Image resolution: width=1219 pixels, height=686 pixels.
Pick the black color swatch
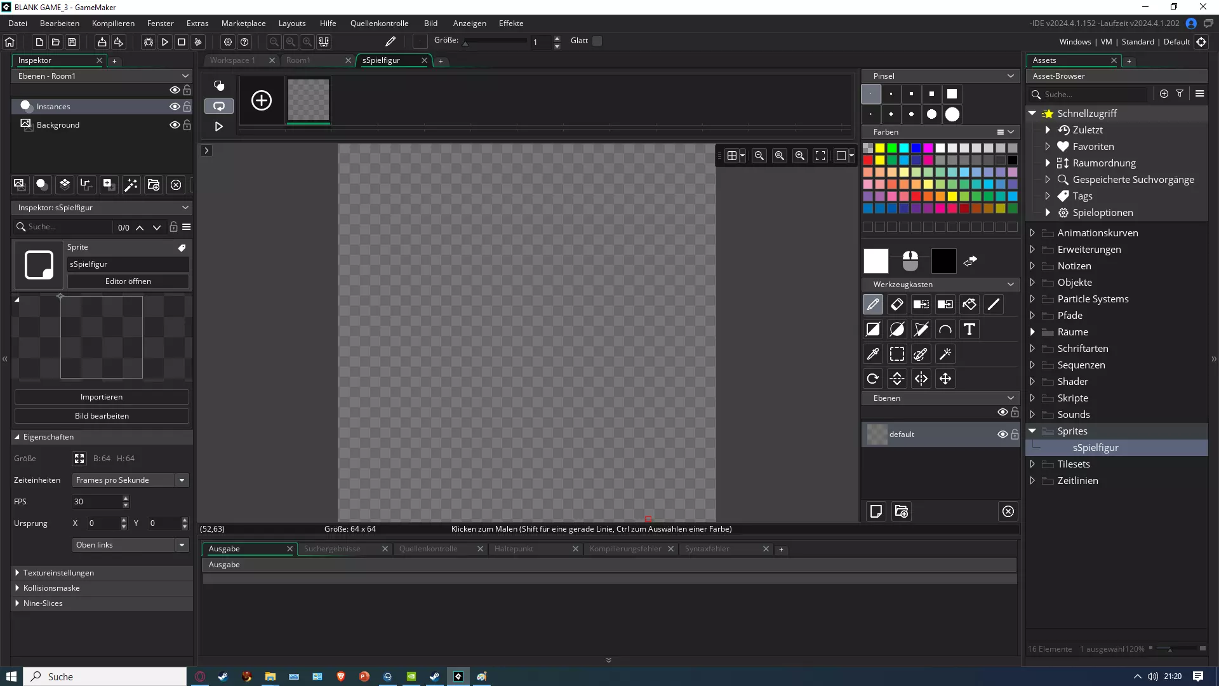[x=1013, y=160]
